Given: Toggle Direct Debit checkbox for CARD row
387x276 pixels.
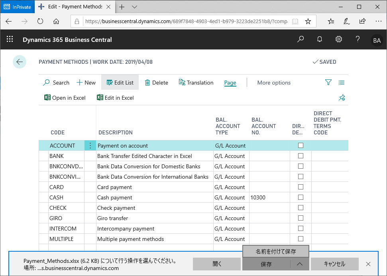Looking at the screenshot, I should tap(301, 187).
